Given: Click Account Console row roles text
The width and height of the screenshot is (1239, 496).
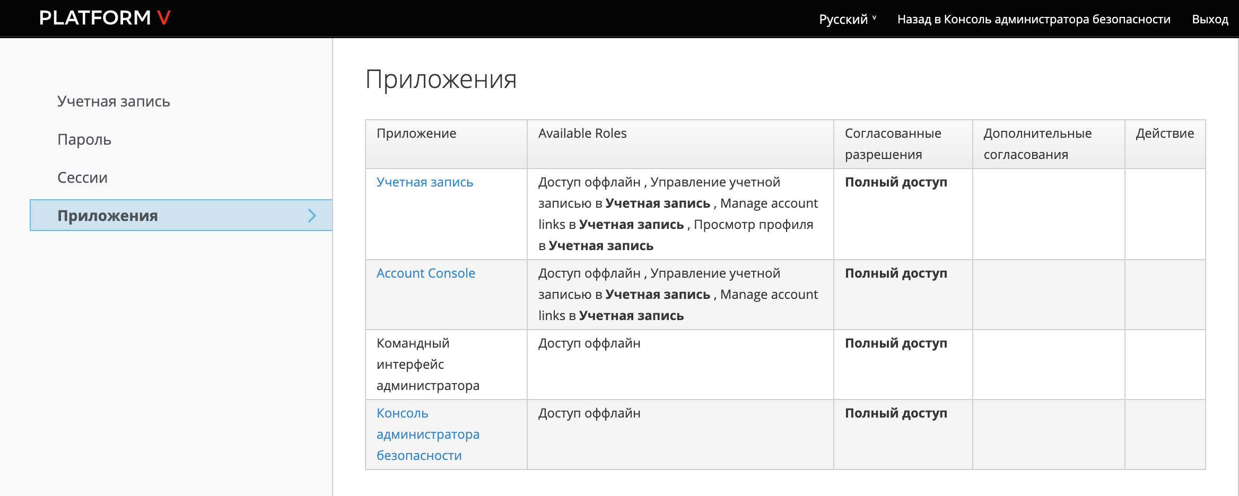Looking at the screenshot, I should click(678, 294).
